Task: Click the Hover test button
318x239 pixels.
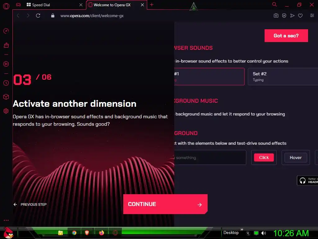Action: pos(296,157)
